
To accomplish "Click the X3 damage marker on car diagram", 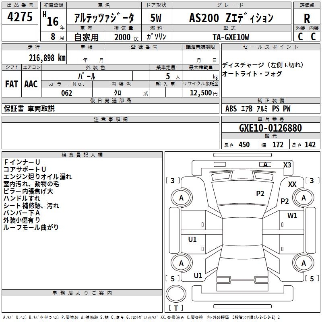I will tap(287, 165).
